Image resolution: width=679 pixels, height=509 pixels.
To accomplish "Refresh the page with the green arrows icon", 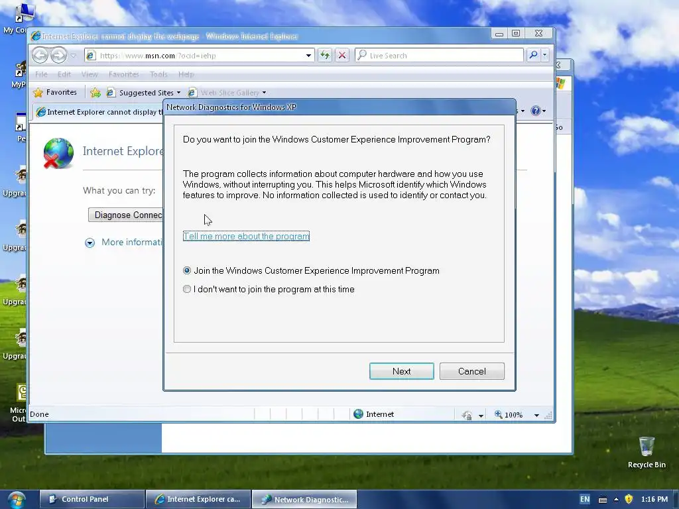I will (325, 55).
